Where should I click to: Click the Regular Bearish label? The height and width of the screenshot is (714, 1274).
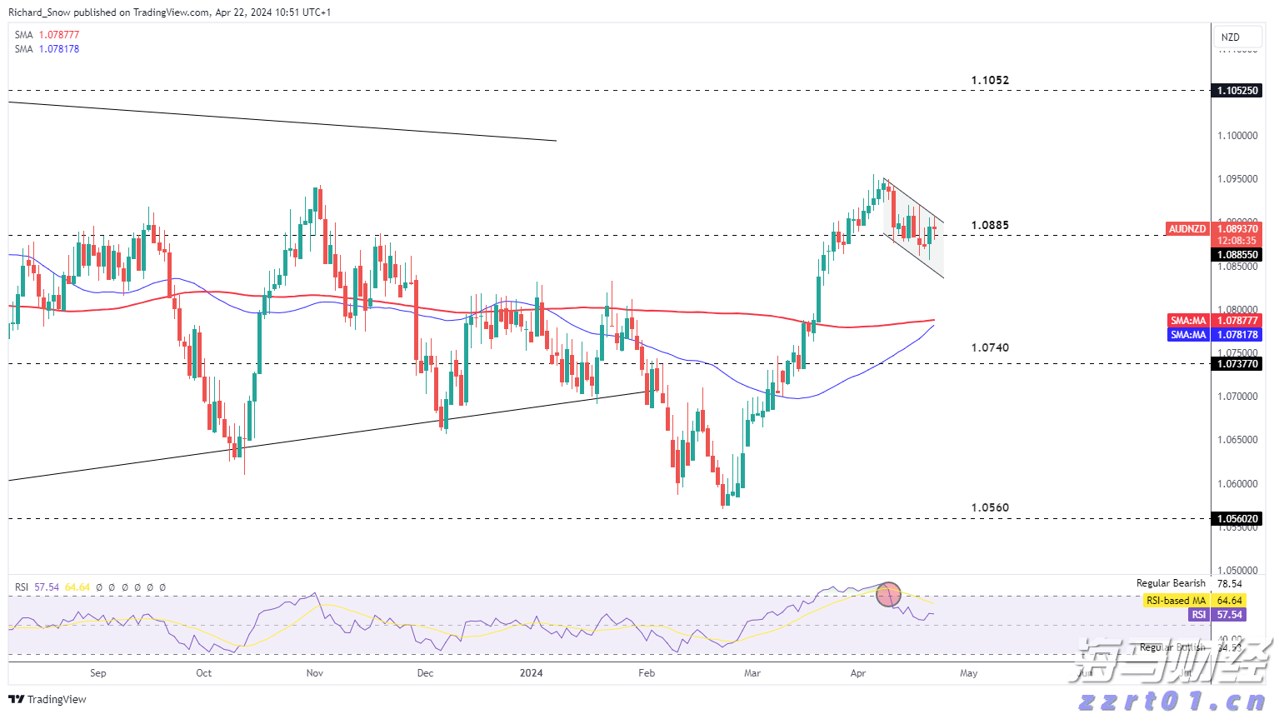click(x=1171, y=583)
